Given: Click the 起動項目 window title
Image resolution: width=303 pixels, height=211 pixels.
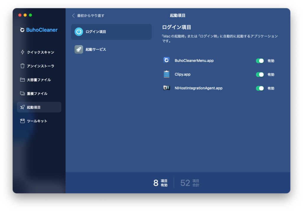Looking at the screenshot, I should point(178,15).
